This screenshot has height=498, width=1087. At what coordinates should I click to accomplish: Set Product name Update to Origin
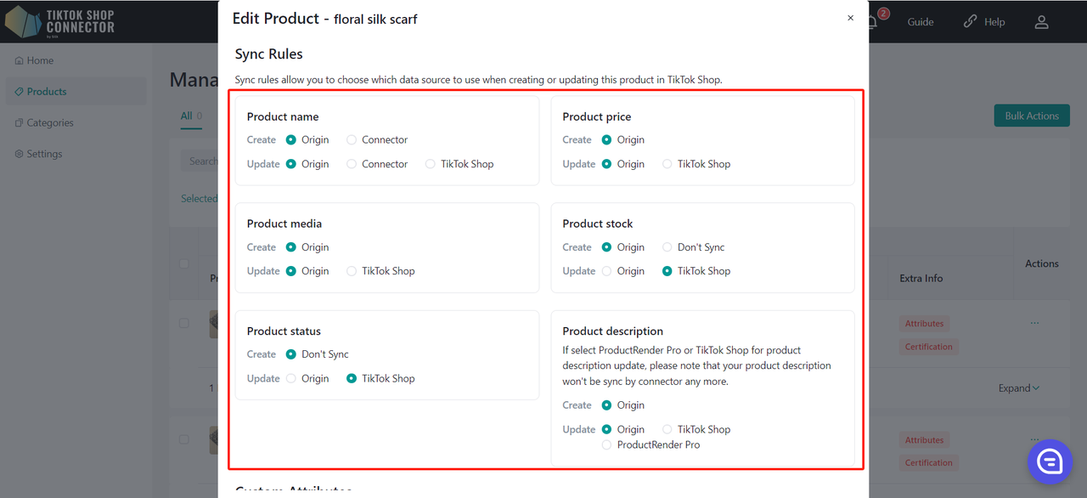pos(291,164)
